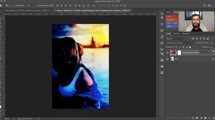The height and width of the screenshot is (120, 215).
Task: Hide the Фон background layer
Action: pos(167,59)
